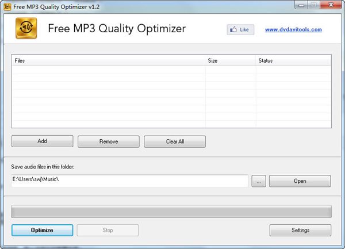Click the Remove button
This screenshot has height=249, width=345.
coord(109,141)
